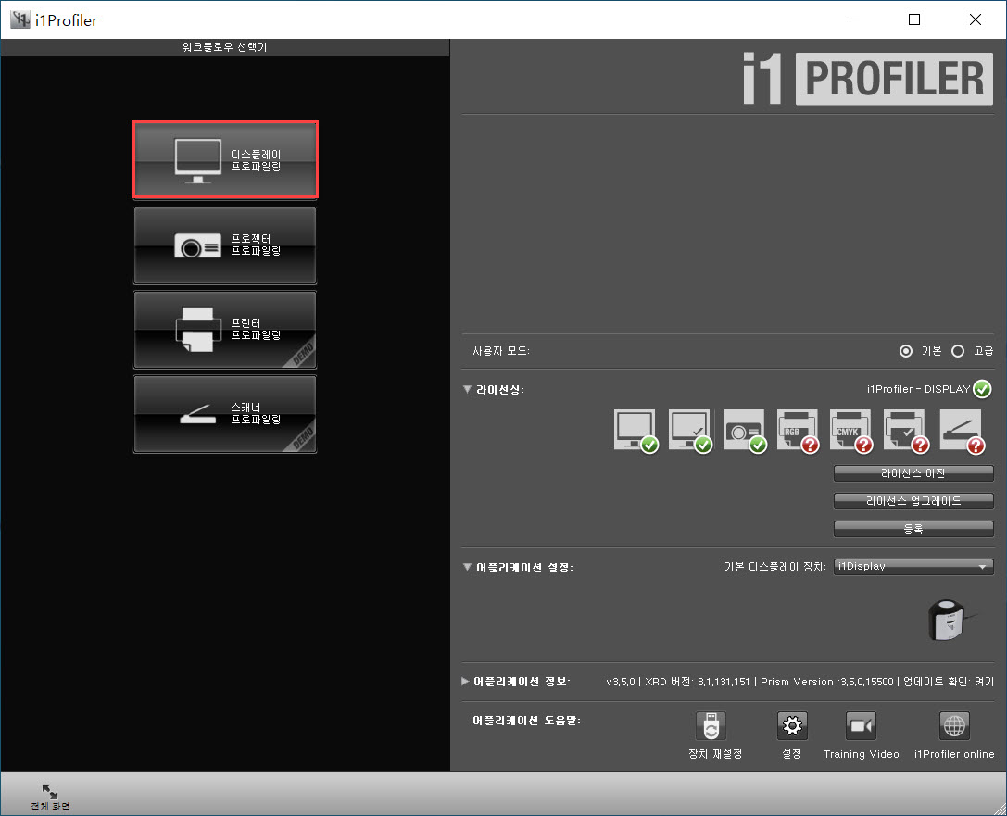The height and width of the screenshot is (816, 1007).
Task: Open the 스캐너 프로파일링 workflow
Action: pos(225,414)
